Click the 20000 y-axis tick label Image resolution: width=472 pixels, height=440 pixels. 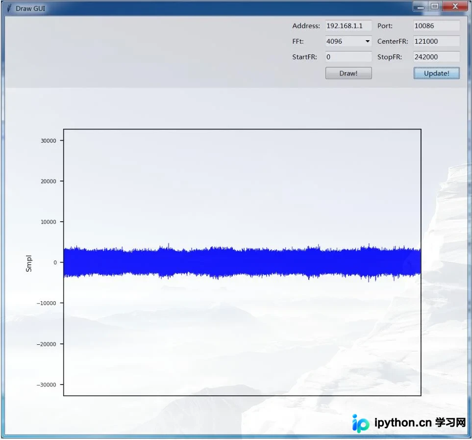[48, 181]
